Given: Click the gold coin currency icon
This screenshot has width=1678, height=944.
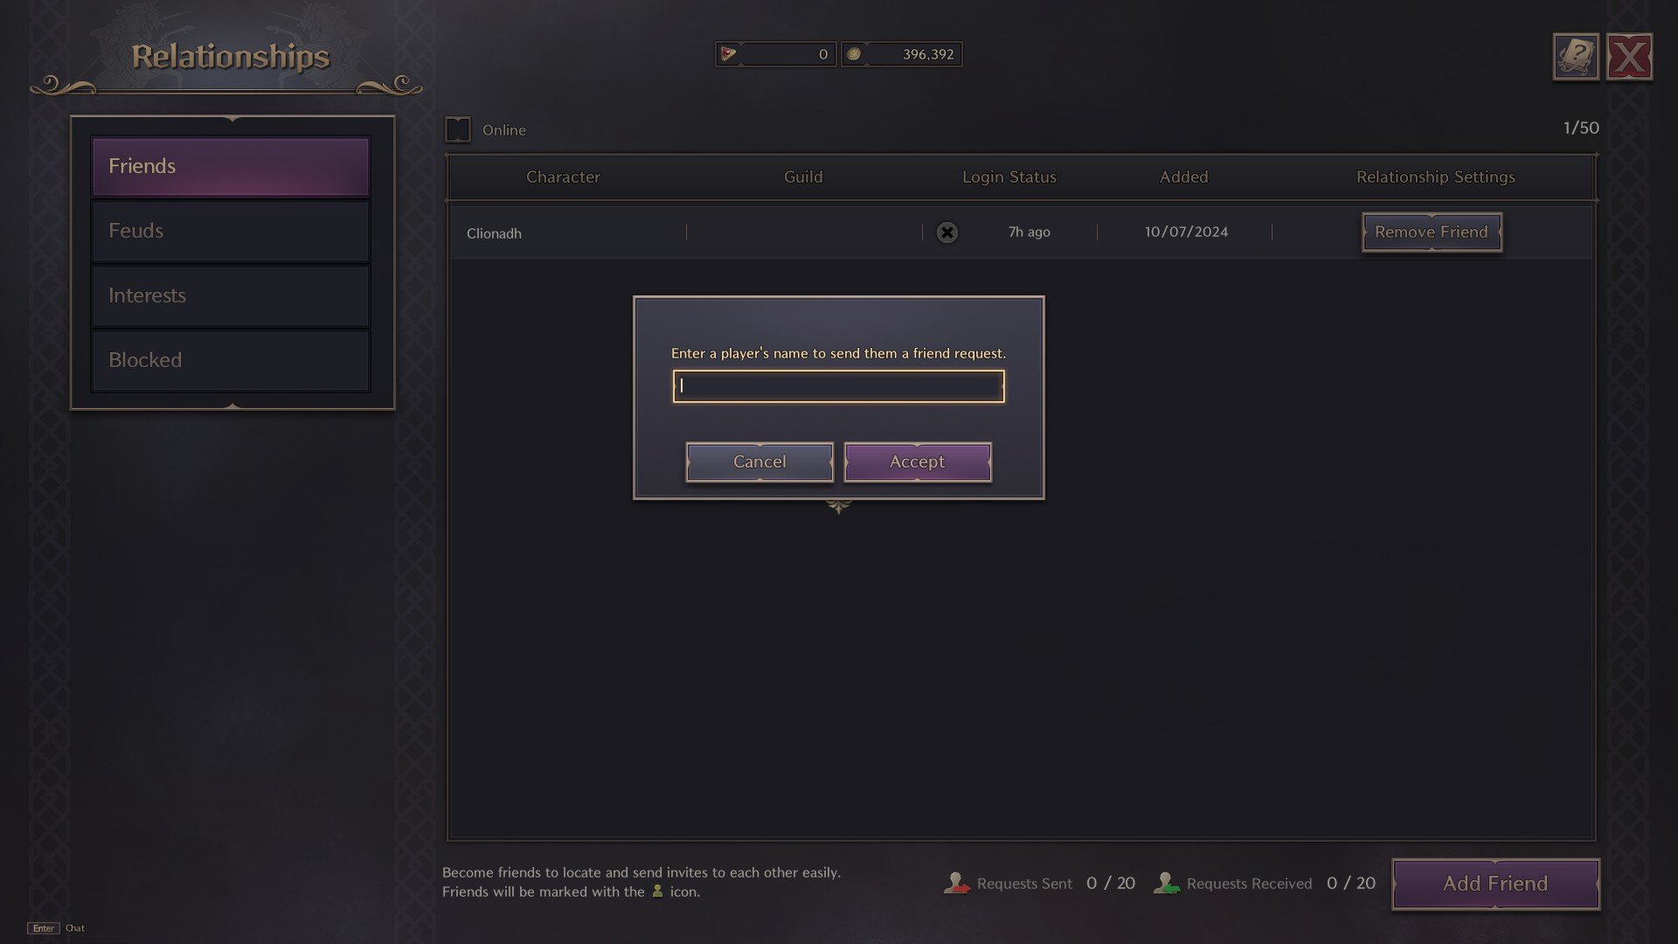Looking at the screenshot, I should pyautogui.click(x=853, y=53).
